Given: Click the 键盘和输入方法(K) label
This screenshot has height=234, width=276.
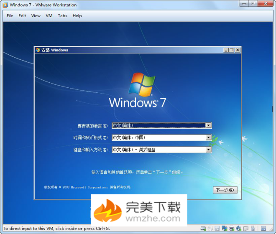Looking at the screenshot, I should (91, 150).
